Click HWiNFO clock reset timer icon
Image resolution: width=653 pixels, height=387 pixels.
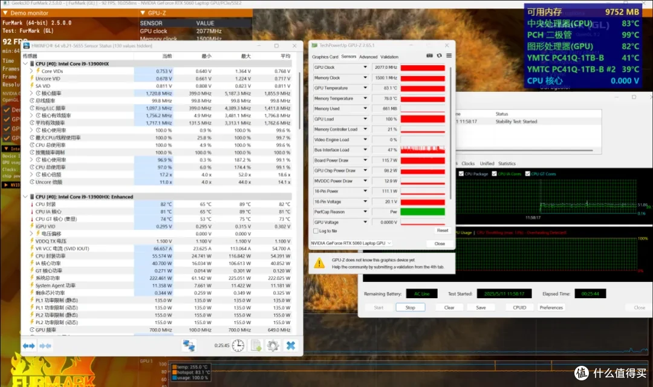(238, 345)
